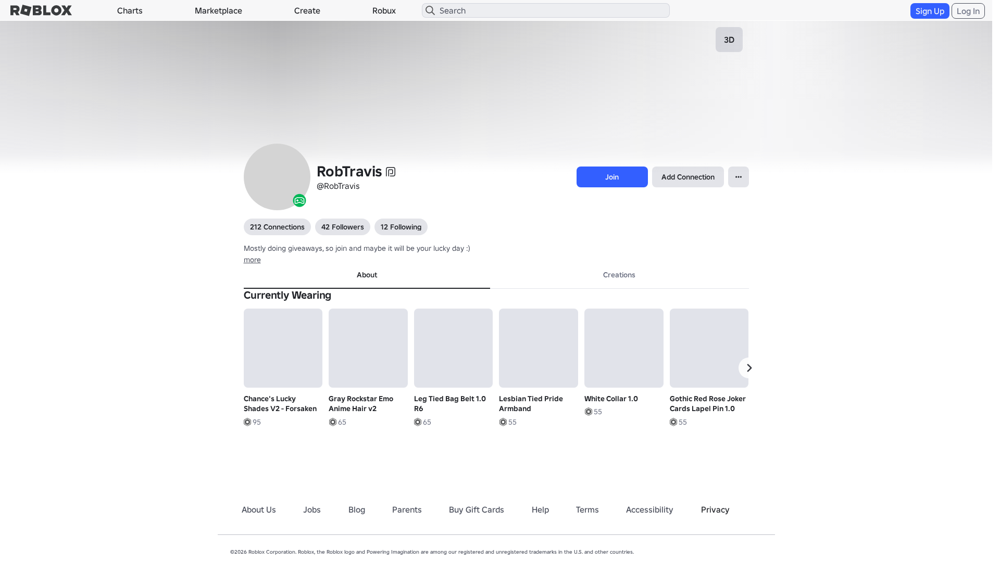Open the Accessibility footer link

pos(649,510)
